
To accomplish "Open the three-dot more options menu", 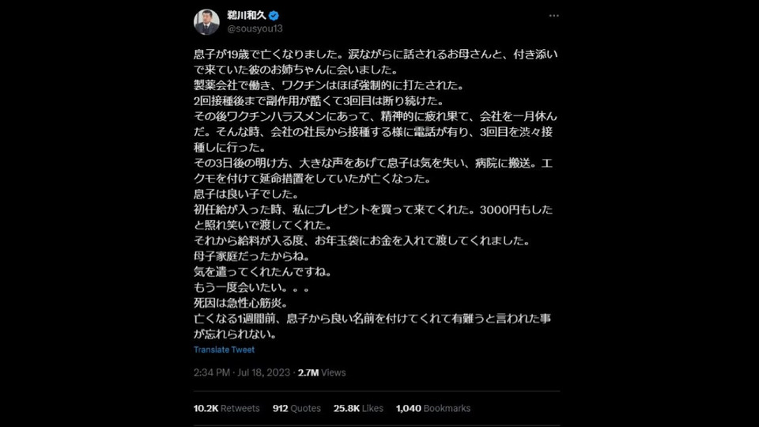I will pyautogui.click(x=553, y=16).
